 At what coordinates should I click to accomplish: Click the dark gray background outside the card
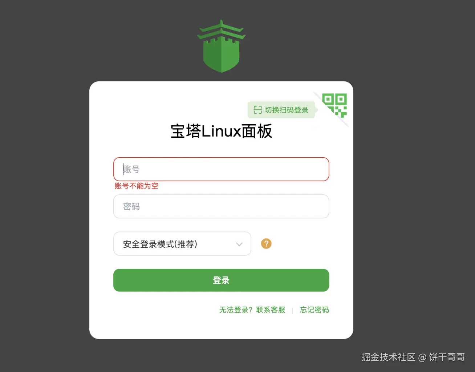tap(44, 182)
